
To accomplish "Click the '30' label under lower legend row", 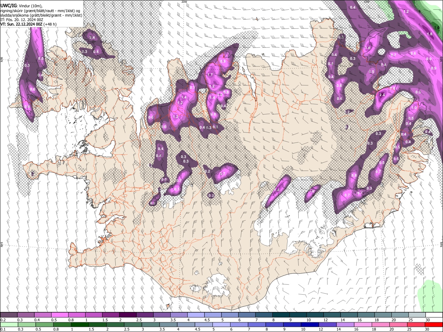I will tap(428, 330).
